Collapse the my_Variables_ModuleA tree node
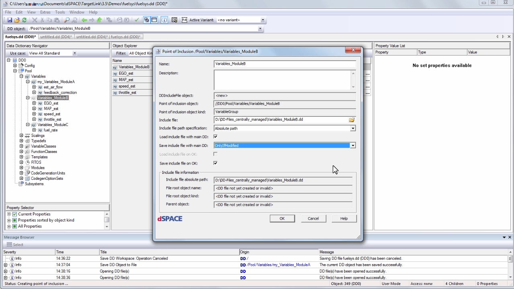 [x=28, y=81]
